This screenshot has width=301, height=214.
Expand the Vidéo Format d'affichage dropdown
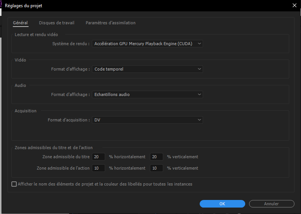coord(147,69)
